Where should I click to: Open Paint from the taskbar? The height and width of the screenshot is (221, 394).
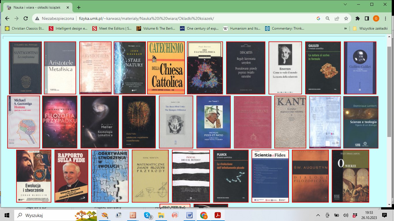click(x=105, y=215)
